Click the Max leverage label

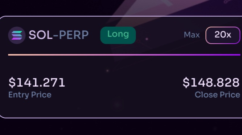click(x=192, y=35)
